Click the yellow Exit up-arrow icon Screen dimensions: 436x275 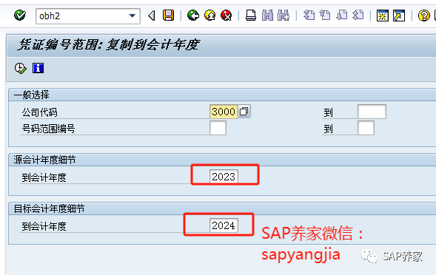click(210, 16)
